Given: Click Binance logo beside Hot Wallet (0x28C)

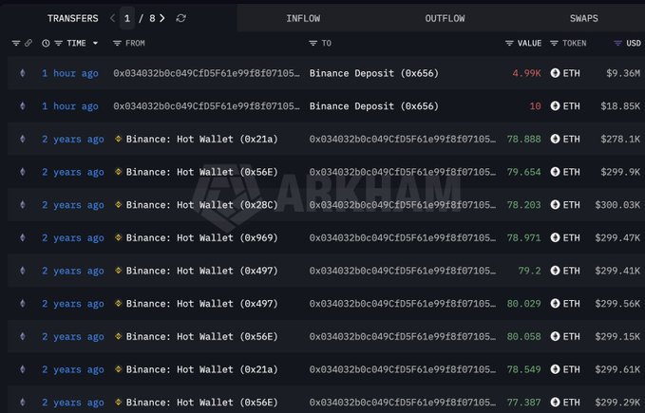Looking at the screenshot, I should [118, 205].
